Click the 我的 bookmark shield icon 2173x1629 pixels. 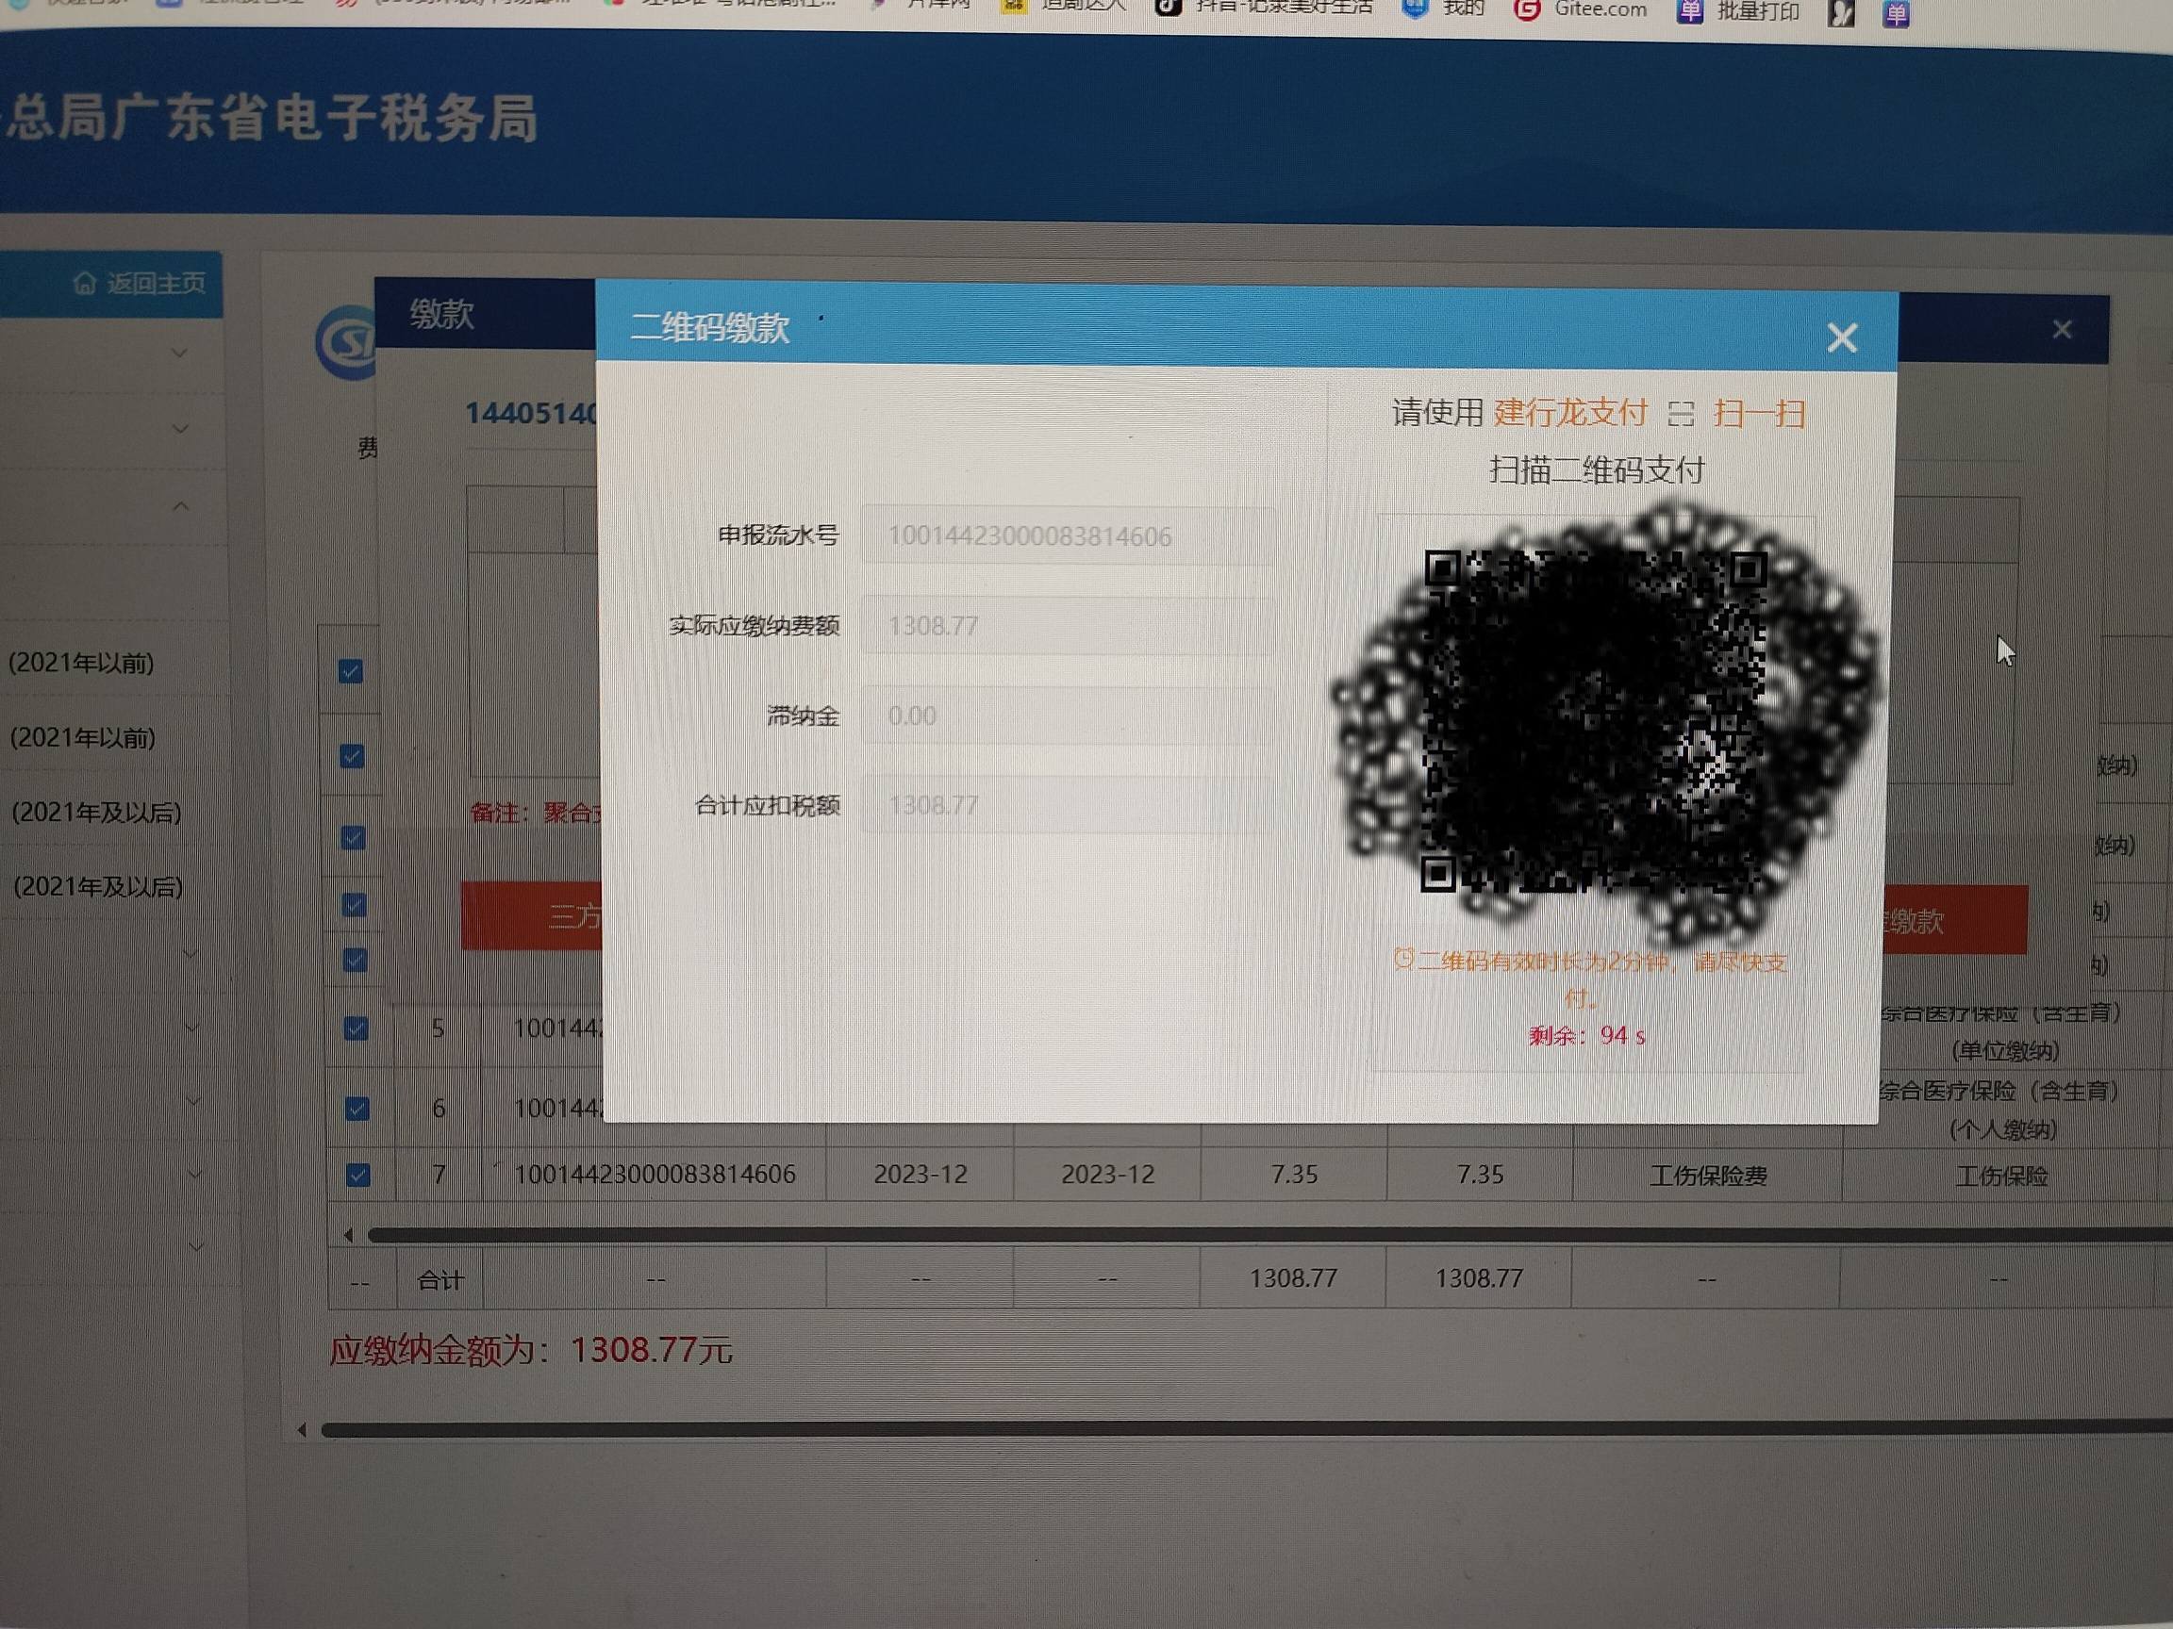pyautogui.click(x=1415, y=8)
